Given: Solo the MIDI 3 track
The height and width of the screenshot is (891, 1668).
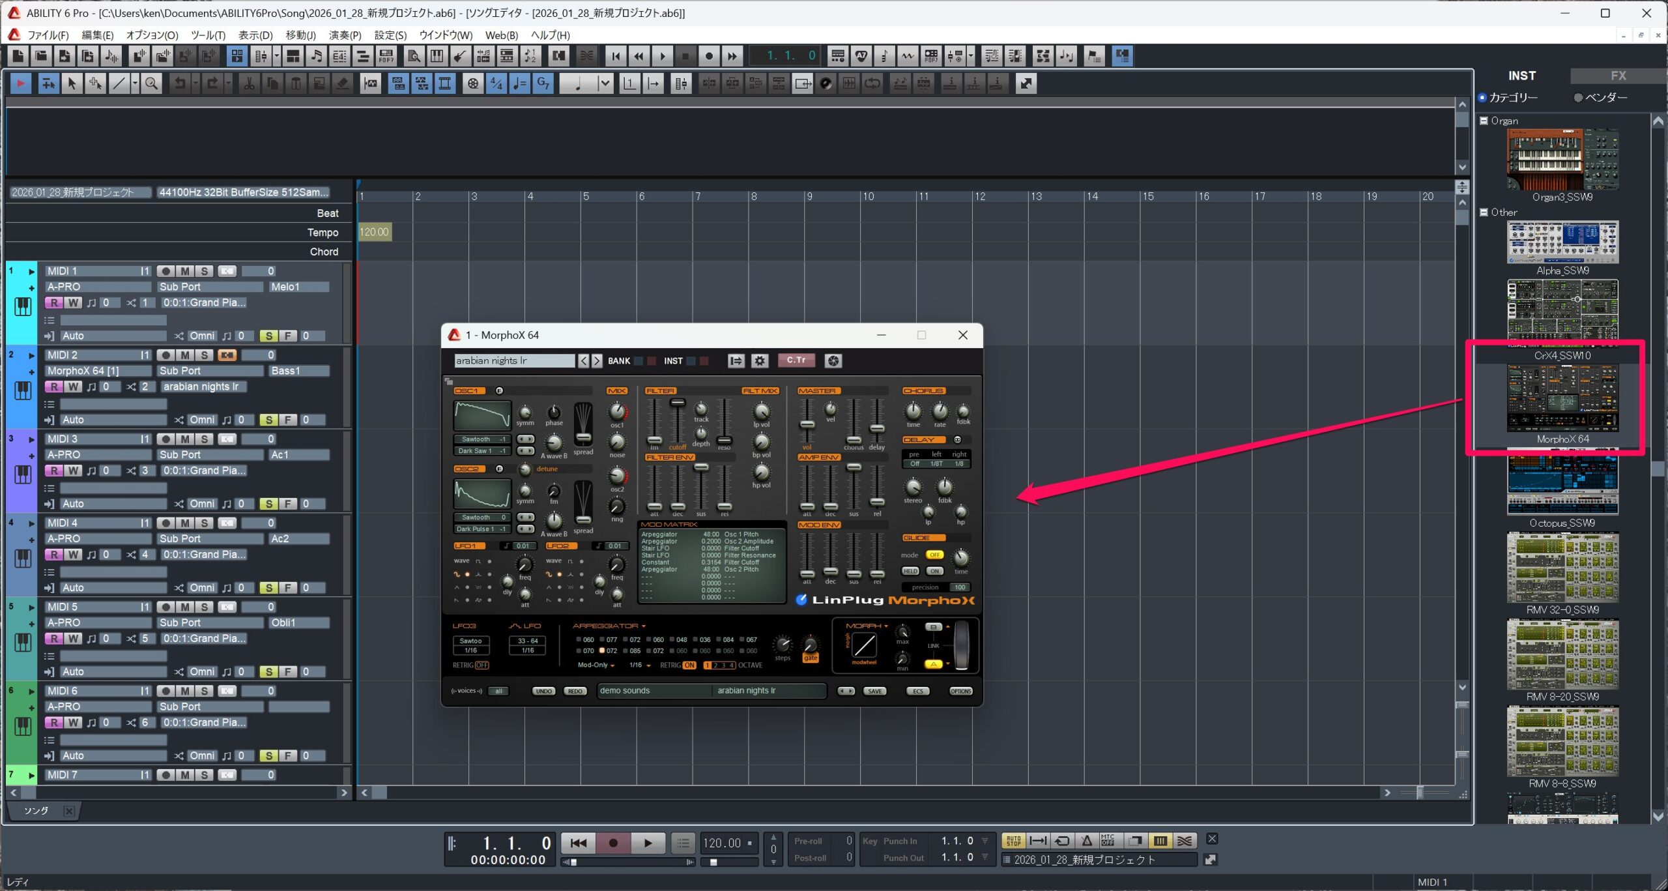Looking at the screenshot, I should click(204, 439).
